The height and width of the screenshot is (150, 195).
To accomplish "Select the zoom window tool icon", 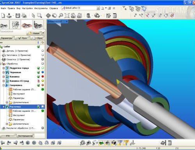I will (39, 16).
